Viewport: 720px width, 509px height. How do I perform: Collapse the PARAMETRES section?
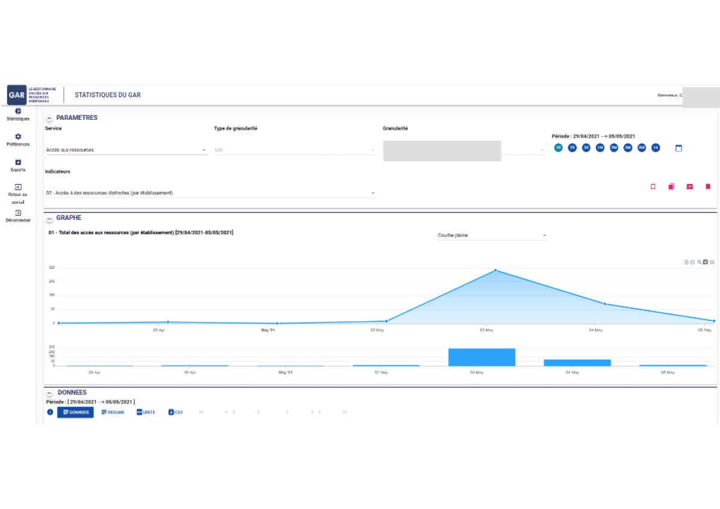coord(49,119)
